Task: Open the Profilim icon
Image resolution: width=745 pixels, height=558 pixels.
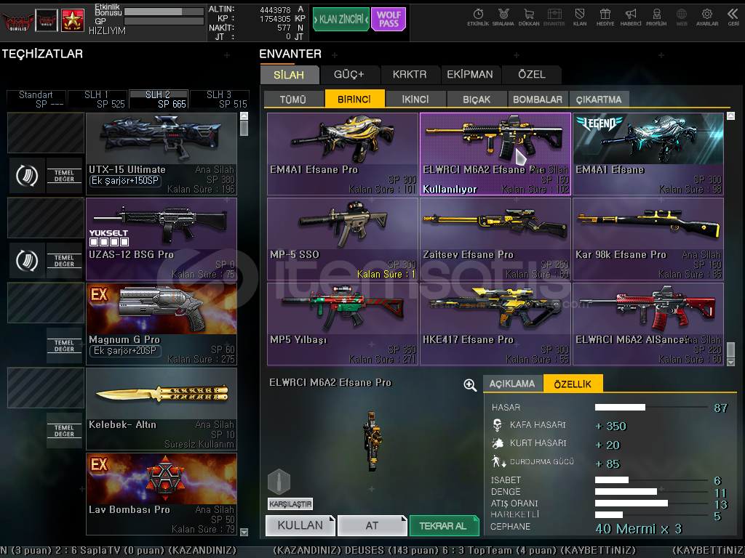Action: 656,17
